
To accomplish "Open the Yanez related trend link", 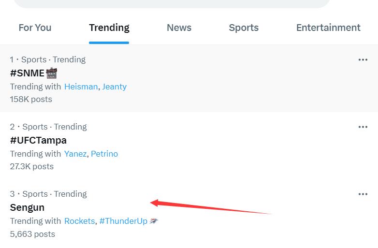I will tap(75, 154).
